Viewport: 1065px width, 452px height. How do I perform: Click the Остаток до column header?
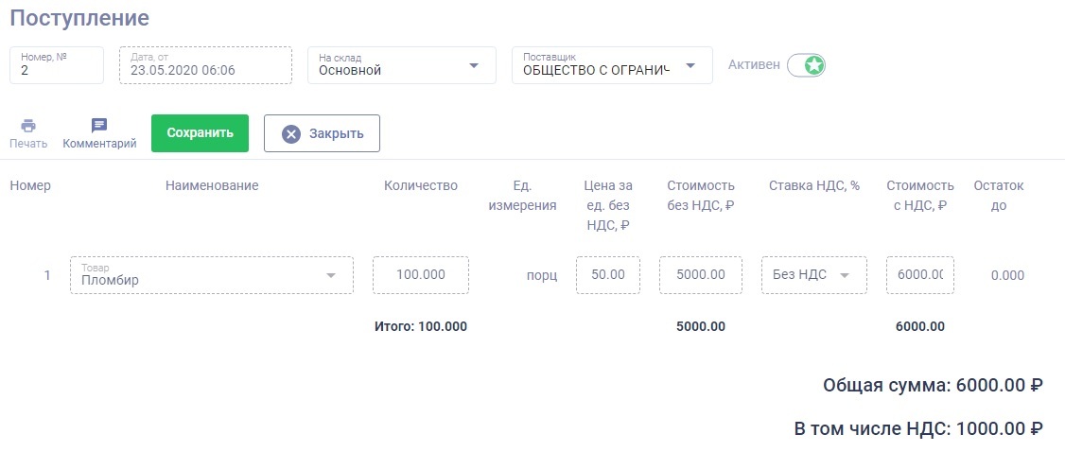[x=999, y=195]
